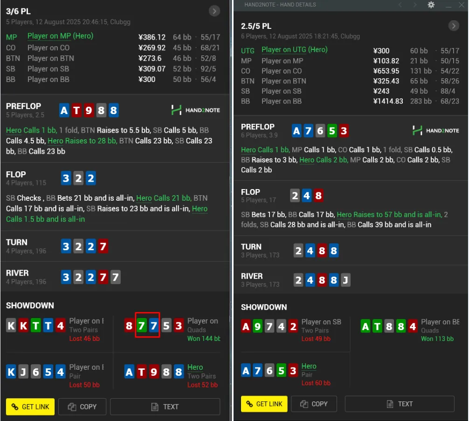Open TEXT view of right hand
Viewport: 469px width, 421px height.
(400, 404)
